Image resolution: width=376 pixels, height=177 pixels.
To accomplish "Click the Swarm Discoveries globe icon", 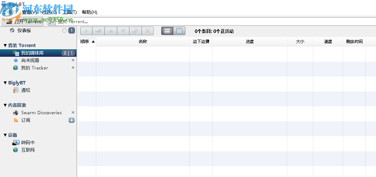I will click(x=16, y=113).
